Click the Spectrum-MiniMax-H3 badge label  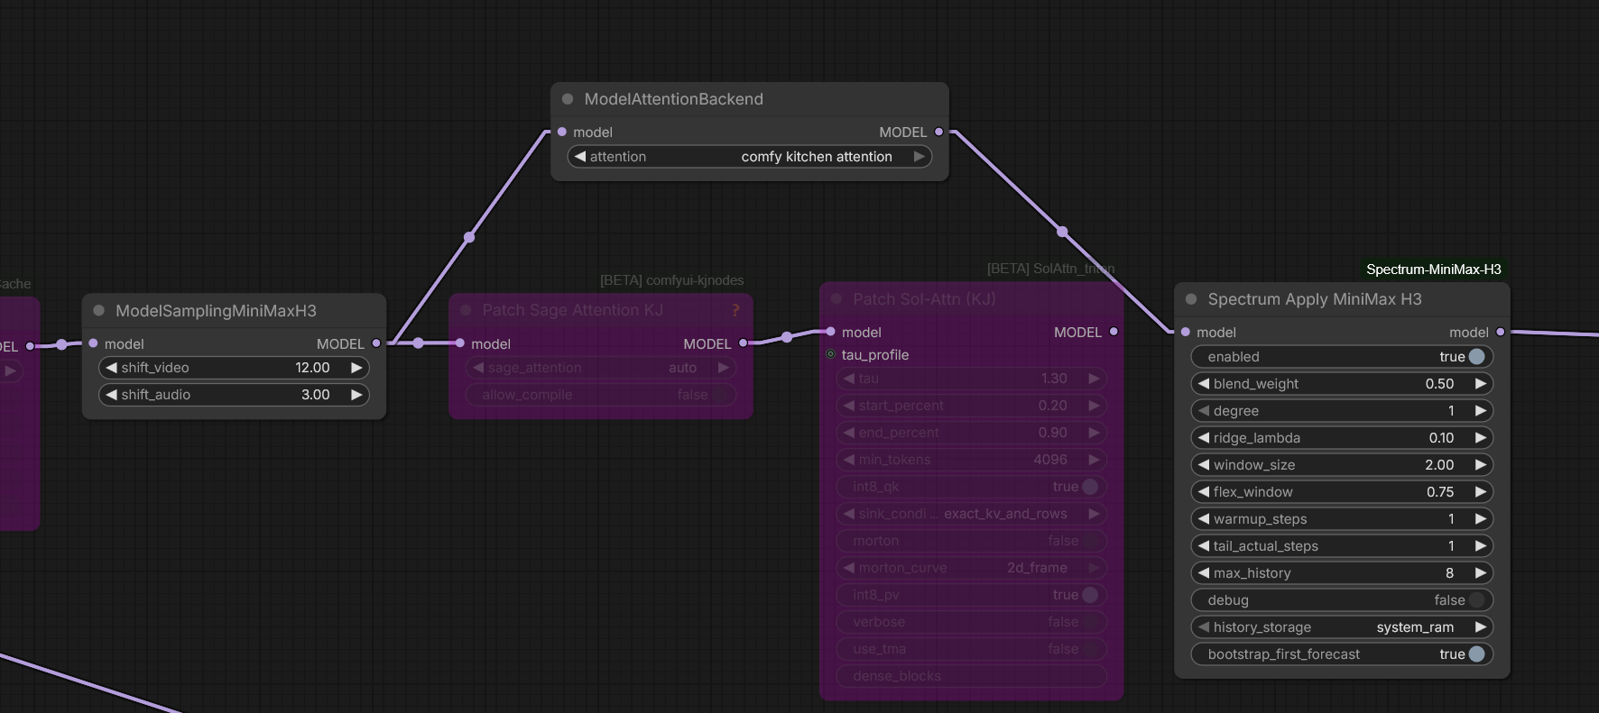coord(1433,270)
